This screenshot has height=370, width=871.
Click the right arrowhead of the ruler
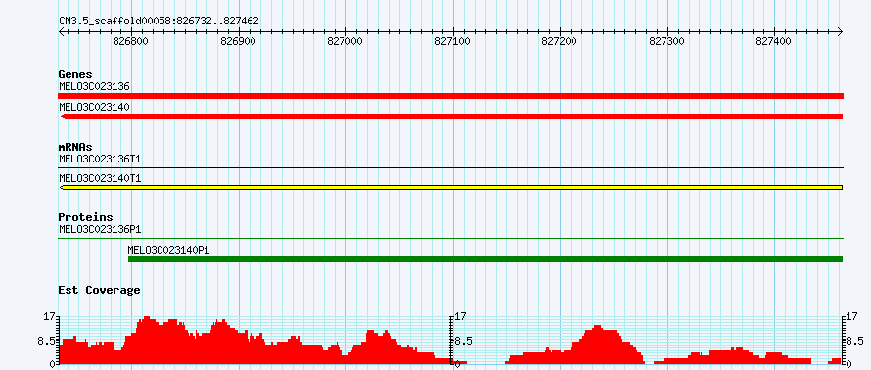[x=840, y=31]
